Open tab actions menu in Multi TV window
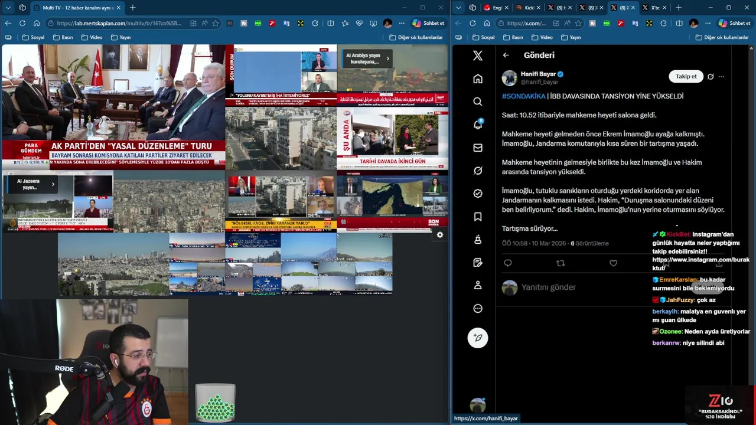This screenshot has width=756, height=425. click(x=8, y=8)
